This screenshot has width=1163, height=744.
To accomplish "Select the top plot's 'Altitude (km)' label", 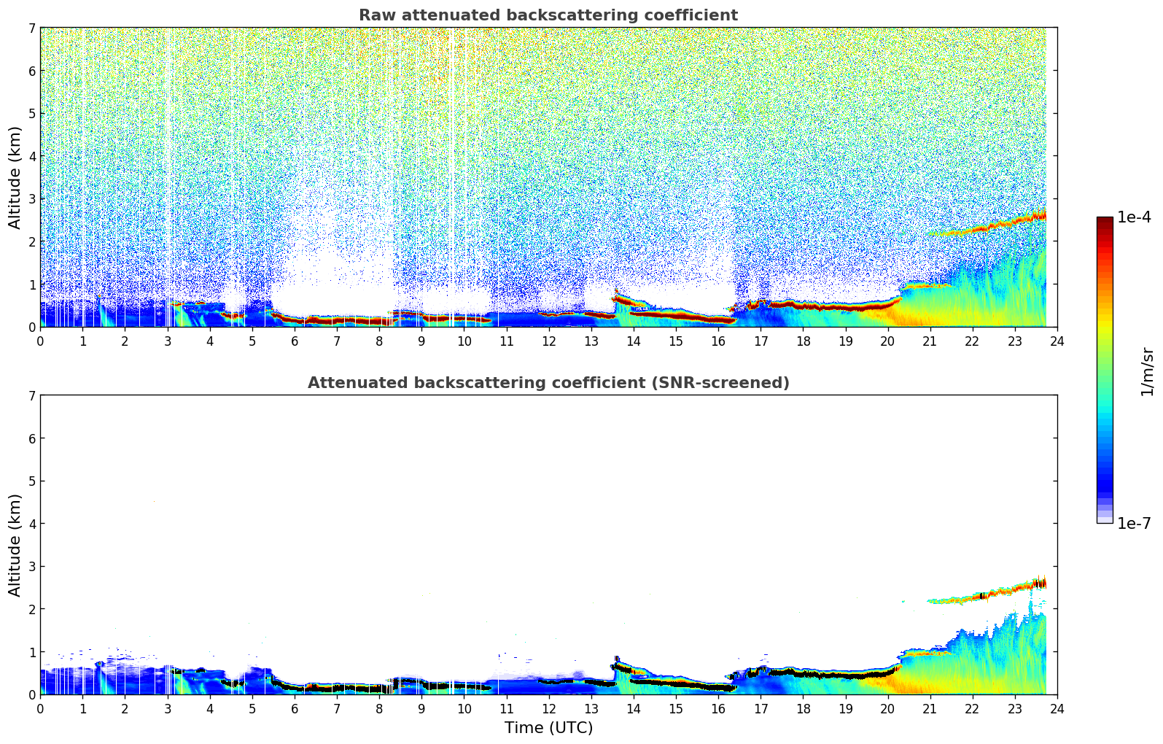I will click(x=15, y=177).
